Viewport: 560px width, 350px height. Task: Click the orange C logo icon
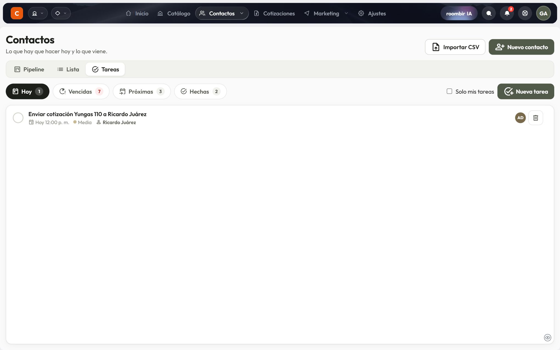click(x=17, y=13)
